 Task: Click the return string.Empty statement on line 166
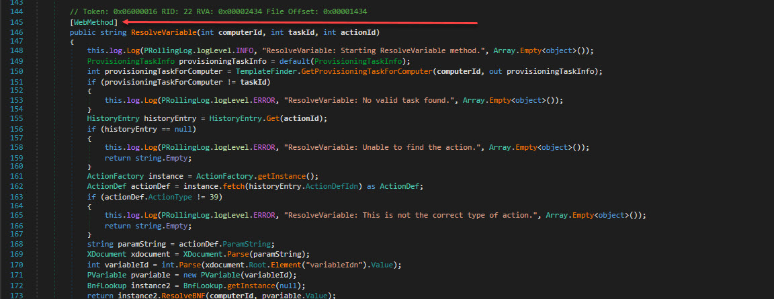148,226
